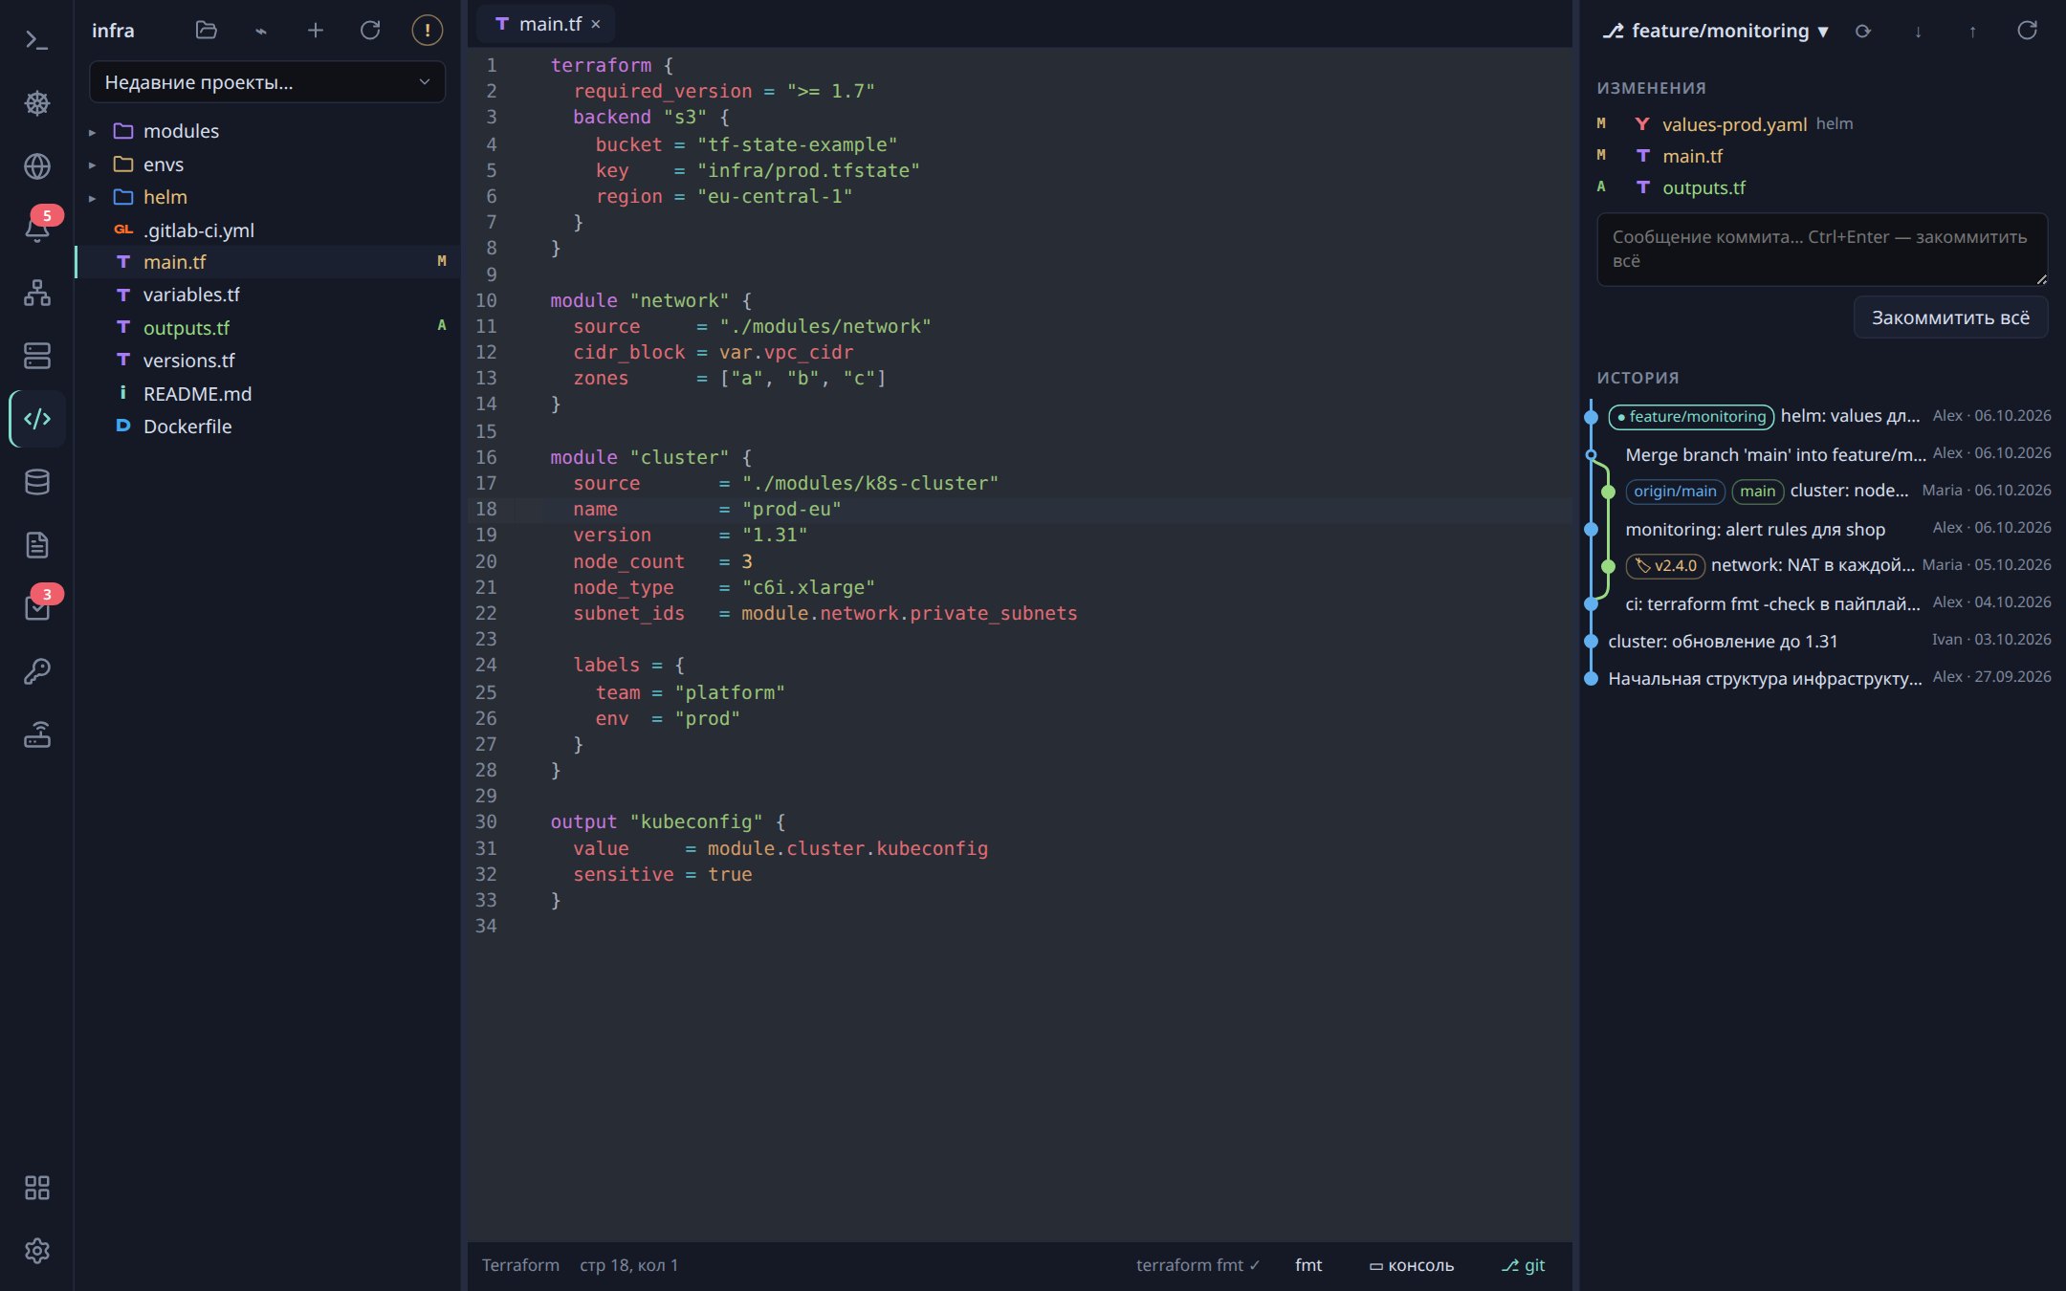Open variables.tf in the file tree
This screenshot has height=1291, width=2066.
point(267,295)
